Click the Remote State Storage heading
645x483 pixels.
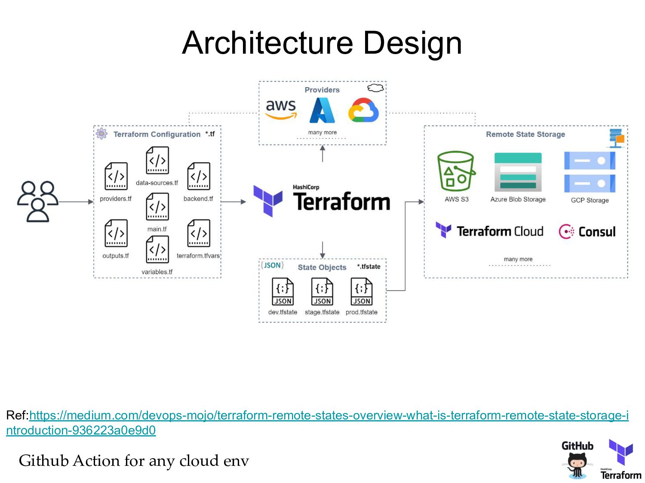525,134
